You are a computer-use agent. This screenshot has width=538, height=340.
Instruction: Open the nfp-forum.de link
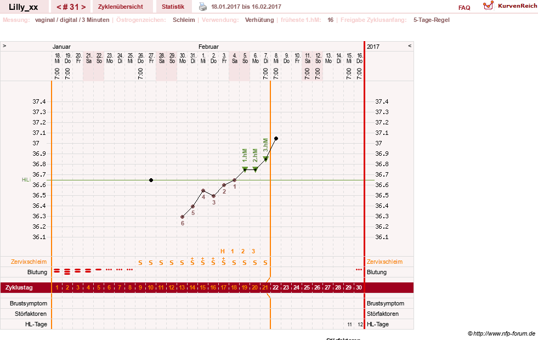502,333
